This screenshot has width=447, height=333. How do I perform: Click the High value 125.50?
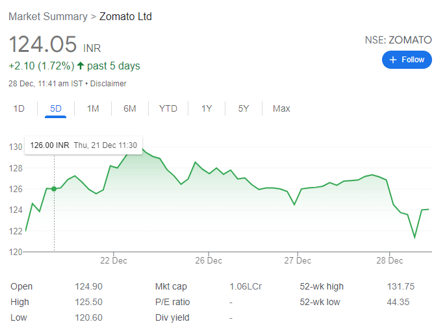point(88,302)
